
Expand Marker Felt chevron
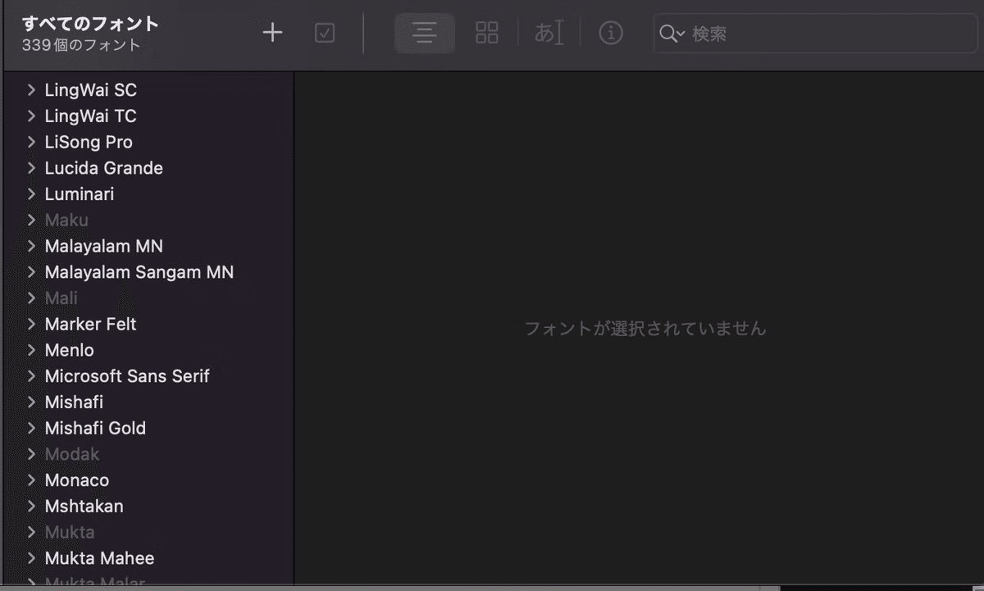click(x=31, y=324)
